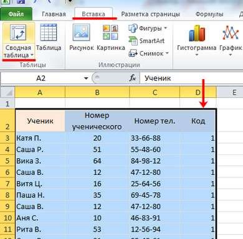Select column D header
This screenshot has height=239, width=243.
[x=198, y=92]
